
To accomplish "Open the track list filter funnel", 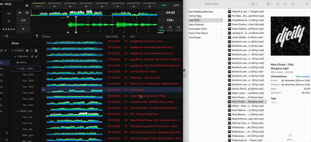I will [x=37, y=36].
